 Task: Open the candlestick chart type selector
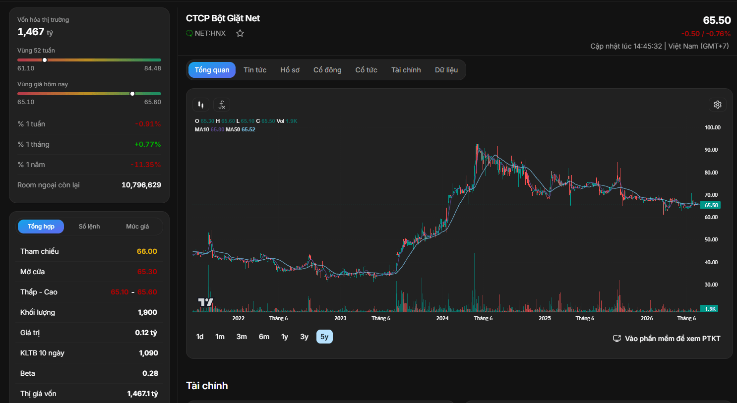point(201,105)
